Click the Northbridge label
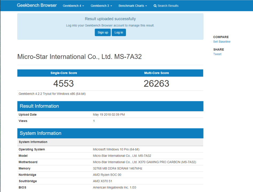Image resolution: width=253 pixels, height=192 pixels. pyautogui.click(x=28, y=175)
